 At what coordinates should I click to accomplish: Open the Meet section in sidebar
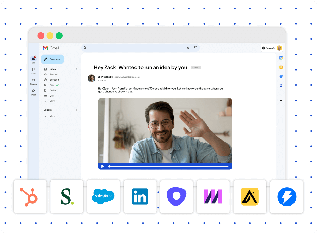click(34, 92)
